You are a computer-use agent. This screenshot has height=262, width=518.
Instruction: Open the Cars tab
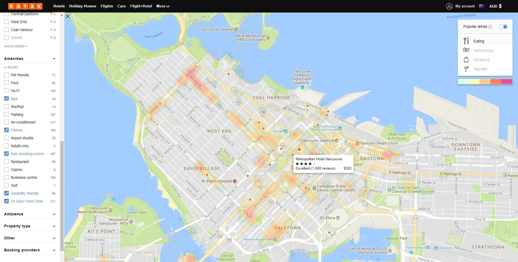coord(121,6)
